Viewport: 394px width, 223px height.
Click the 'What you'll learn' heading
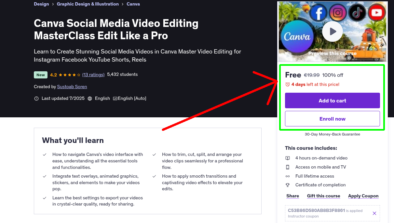tap(73, 140)
